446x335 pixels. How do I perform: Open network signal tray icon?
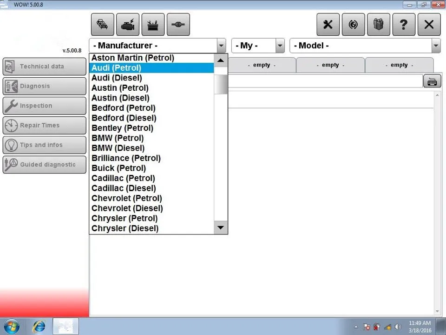tap(387, 327)
